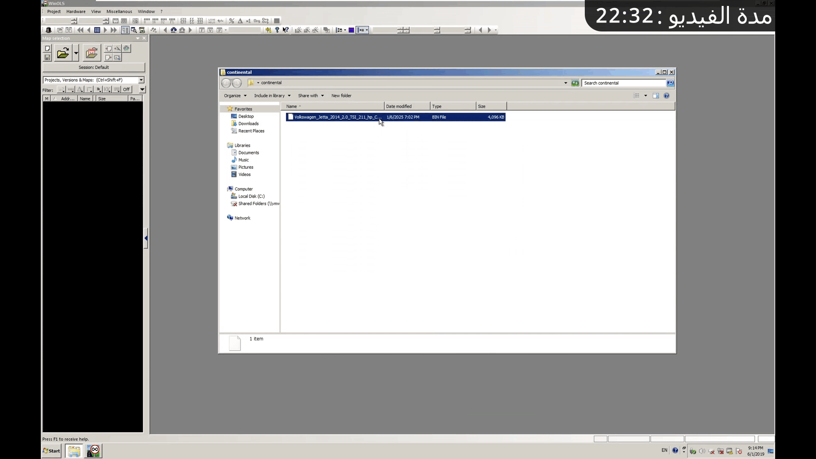
Task: Click the percent display icon
Action: coord(232,21)
